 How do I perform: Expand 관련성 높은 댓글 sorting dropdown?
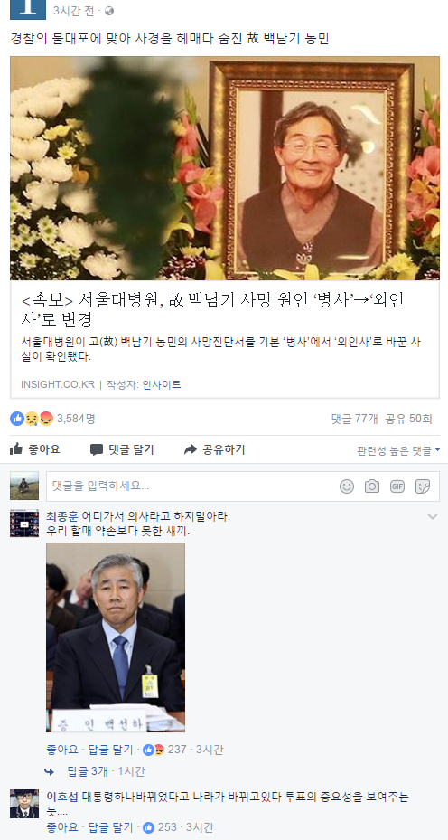[398, 450]
